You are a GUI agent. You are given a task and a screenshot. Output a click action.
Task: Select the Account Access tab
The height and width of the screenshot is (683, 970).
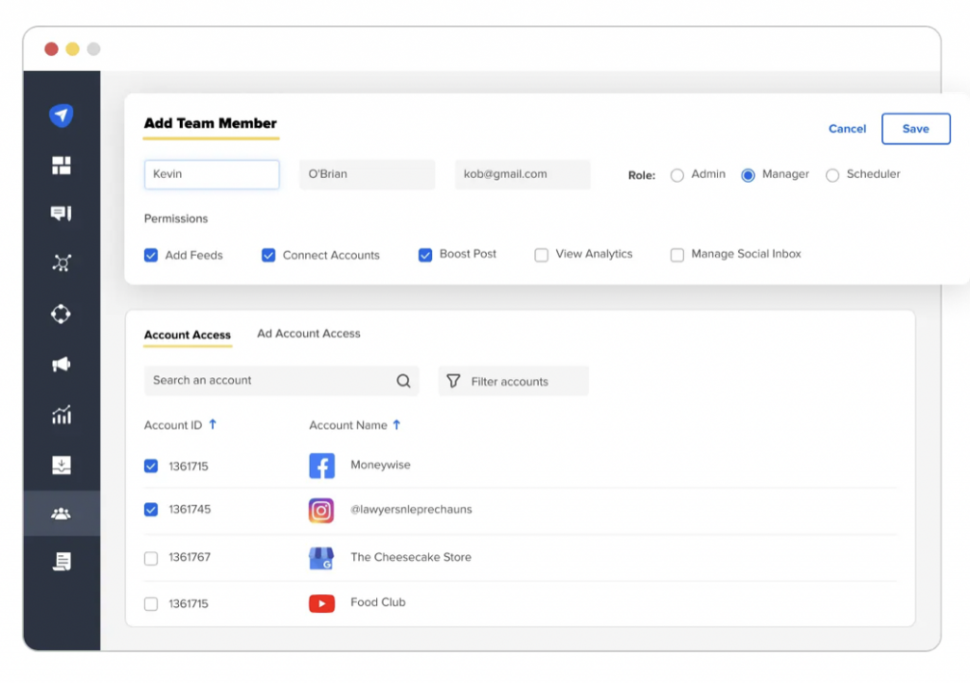188,334
